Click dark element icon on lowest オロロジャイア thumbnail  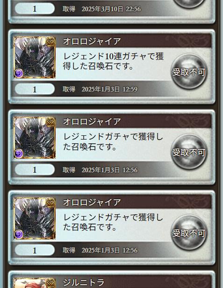[19, 234]
